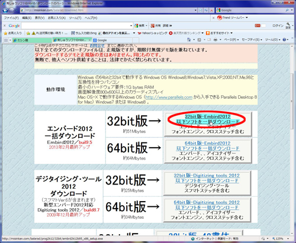Click the Google logo on the Google toolbar
296x243 pixels.
[14, 25]
